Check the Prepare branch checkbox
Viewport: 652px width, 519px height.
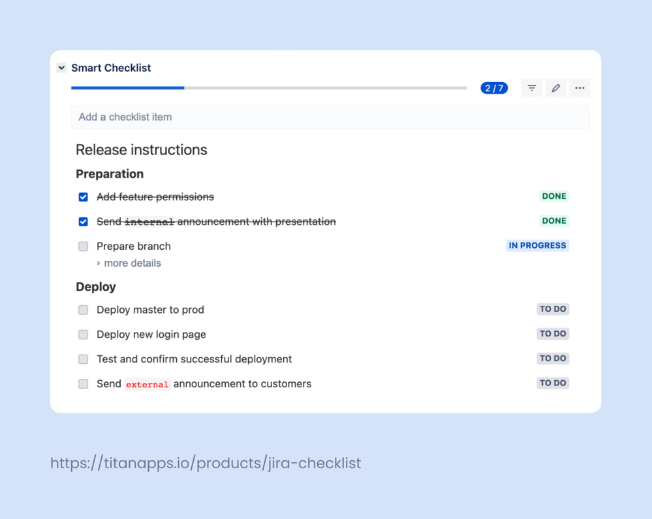click(83, 246)
